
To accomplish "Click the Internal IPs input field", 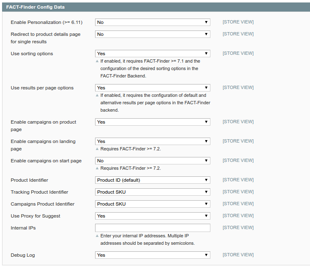I will tap(152, 228).
